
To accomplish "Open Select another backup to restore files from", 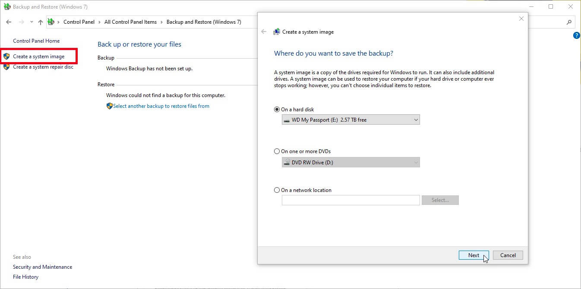I will (161, 106).
